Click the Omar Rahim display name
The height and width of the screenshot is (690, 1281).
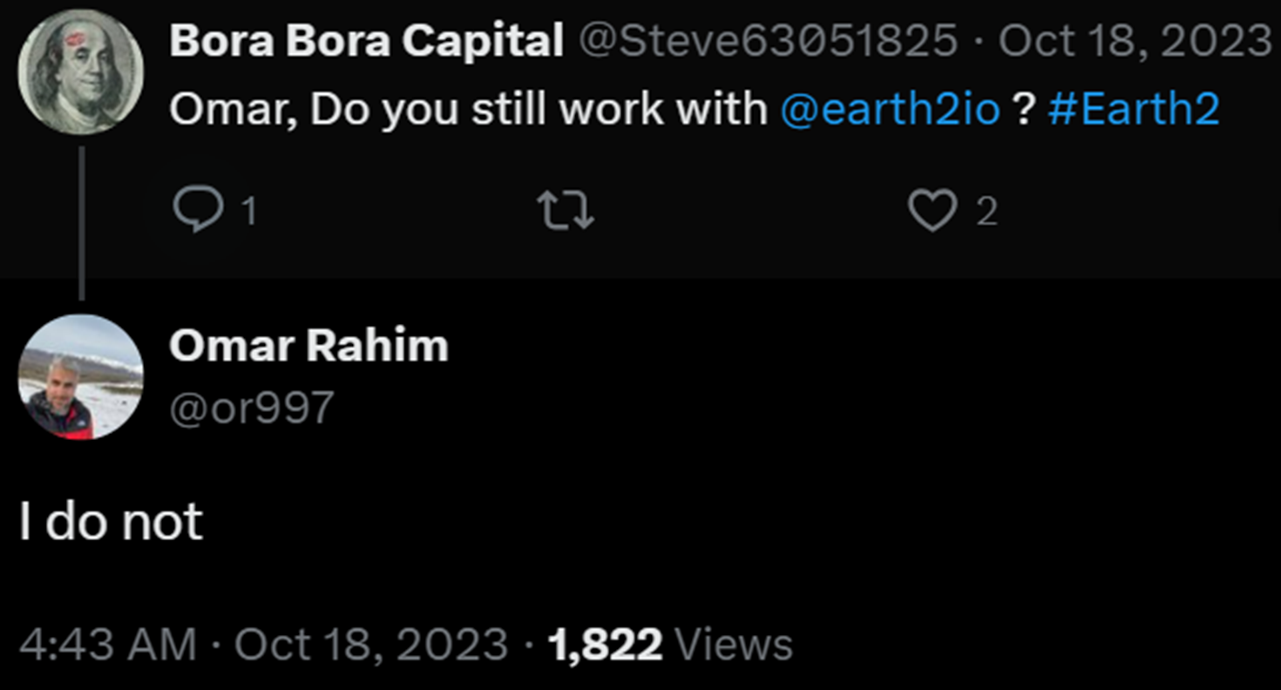pyautogui.click(x=308, y=346)
